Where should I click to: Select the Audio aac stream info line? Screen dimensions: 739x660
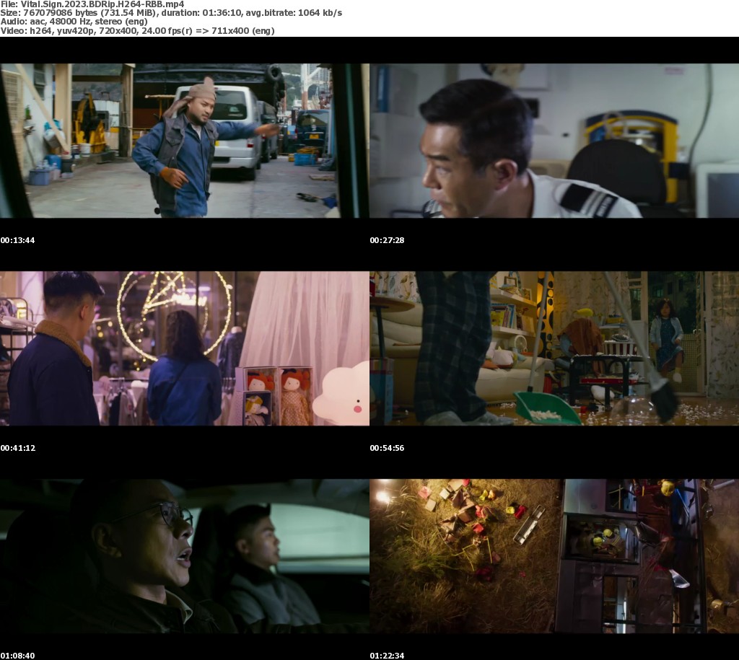coord(74,22)
